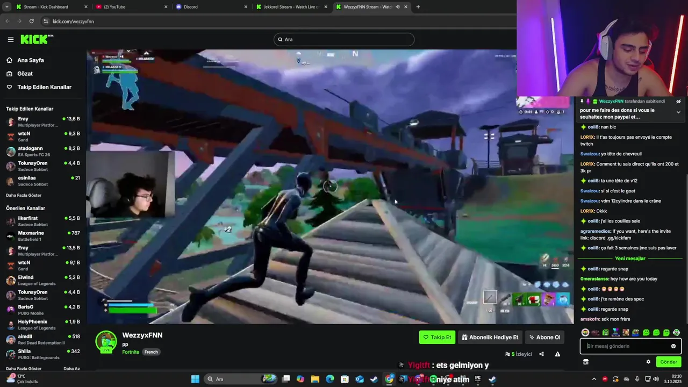Image resolution: width=688 pixels, height=387 pixels.
Task: Subscribe using Abone Ol button
Action: tap(544, 338)
